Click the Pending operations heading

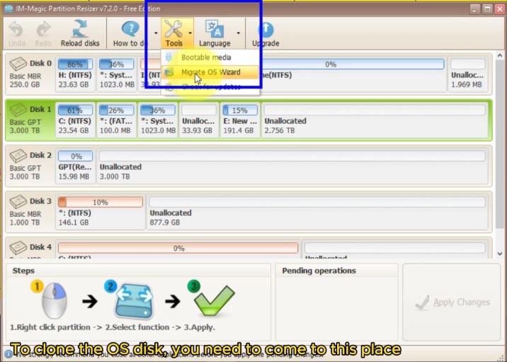pos(319,271)
